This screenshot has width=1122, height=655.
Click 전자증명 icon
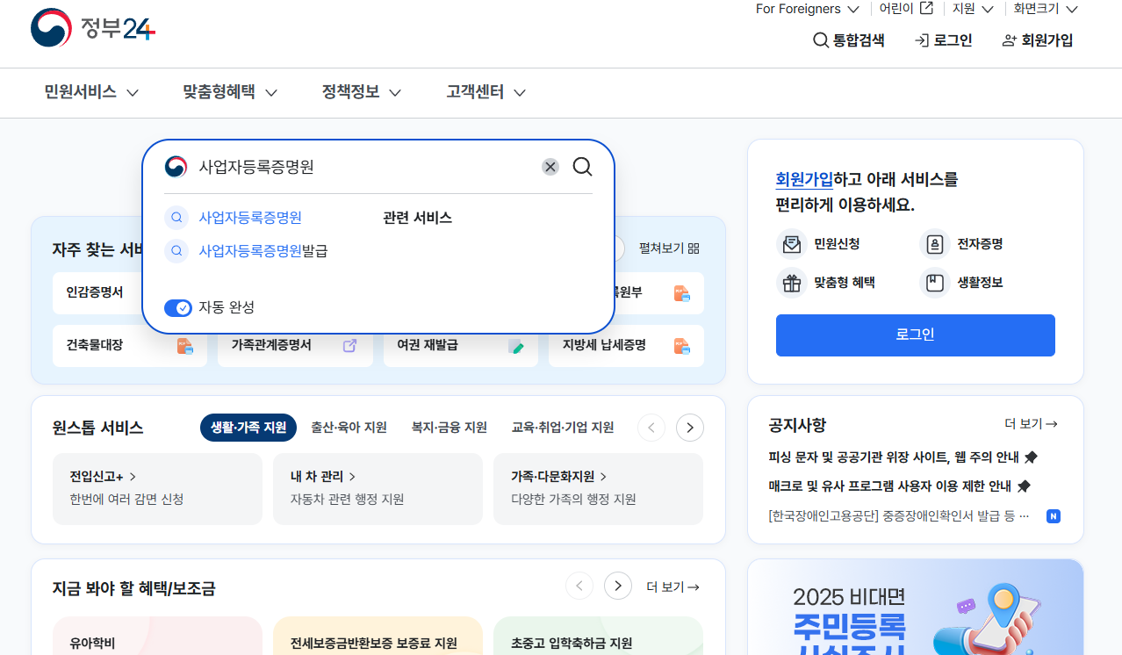point(934,243)
